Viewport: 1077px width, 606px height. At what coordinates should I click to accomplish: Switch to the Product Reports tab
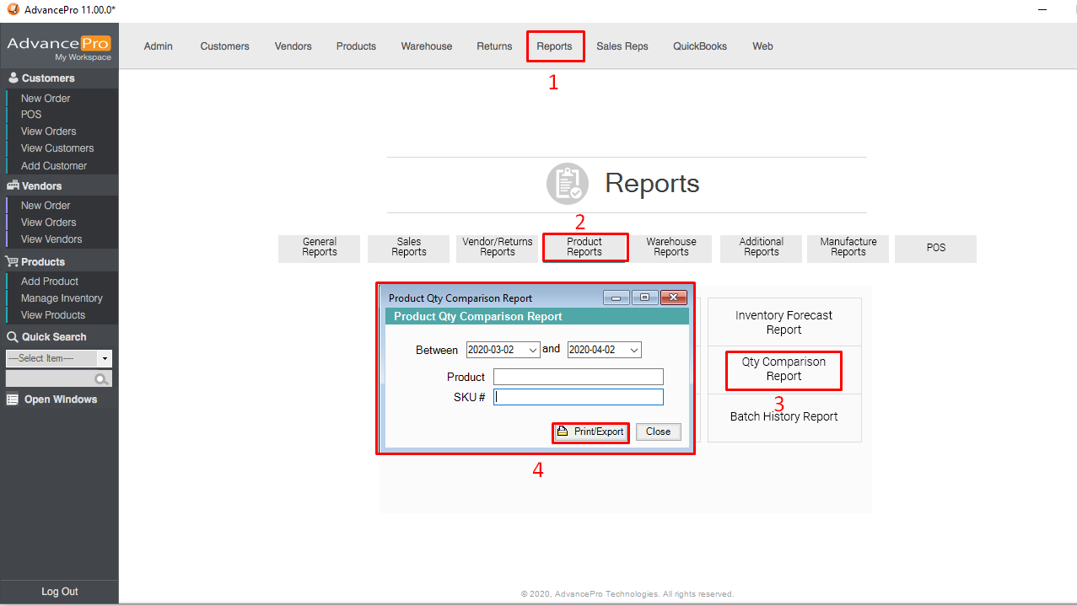(584, 248)
